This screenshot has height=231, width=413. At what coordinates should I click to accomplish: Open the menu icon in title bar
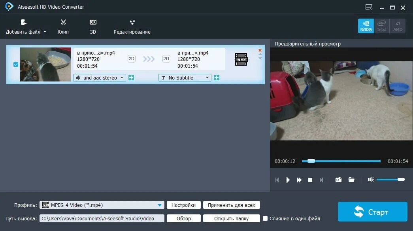point(369,7)
